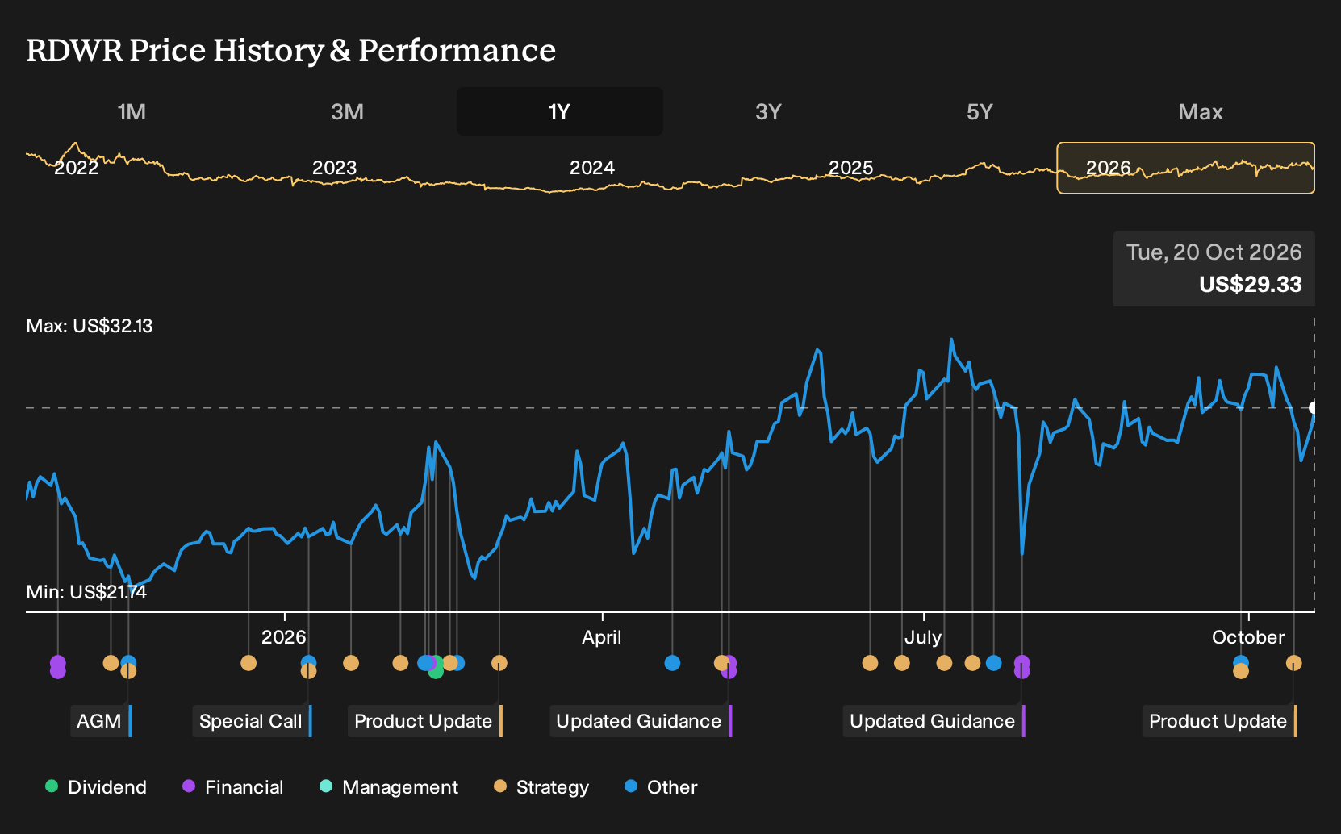
Task: Click the 2024 label on overview chart
Action: pos(591,168)
